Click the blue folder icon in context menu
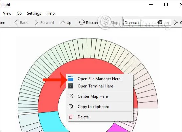182x132 pixels. pyautogui.click(x=71, y=78)
